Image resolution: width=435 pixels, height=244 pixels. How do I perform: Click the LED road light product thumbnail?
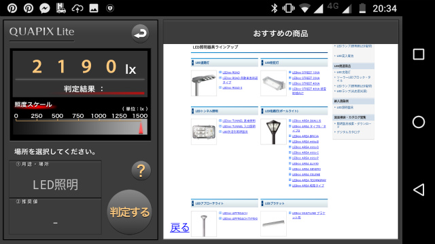[204, 83]
